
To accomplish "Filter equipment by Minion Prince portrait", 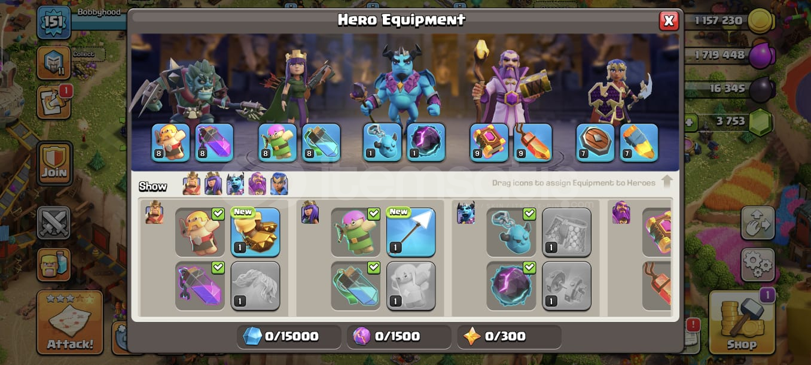I will pyautogui.click(x=235, y=184).
